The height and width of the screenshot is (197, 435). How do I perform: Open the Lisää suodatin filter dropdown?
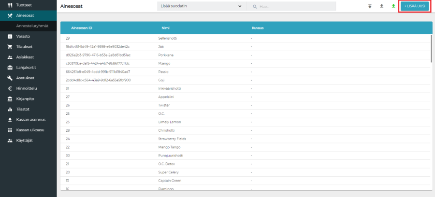[x=201, y=6]
